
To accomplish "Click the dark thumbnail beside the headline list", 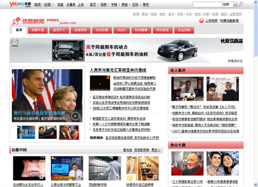I will pyautogui.click(x=100, y=83).
